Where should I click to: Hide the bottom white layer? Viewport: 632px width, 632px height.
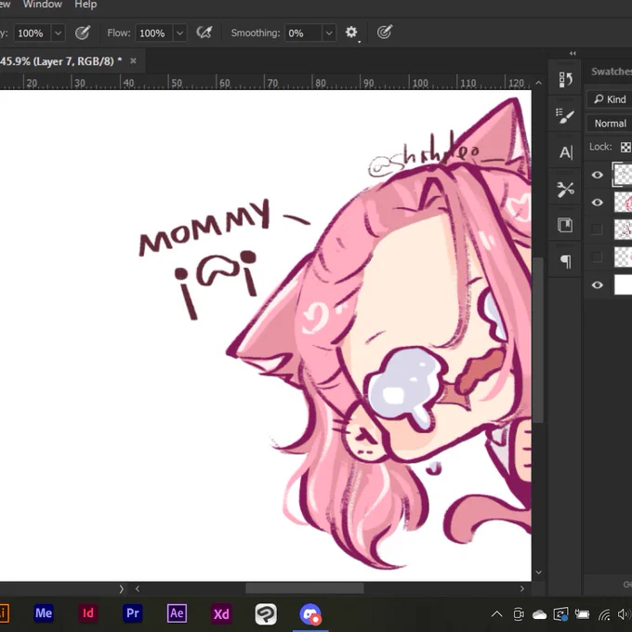coord(598,285)
